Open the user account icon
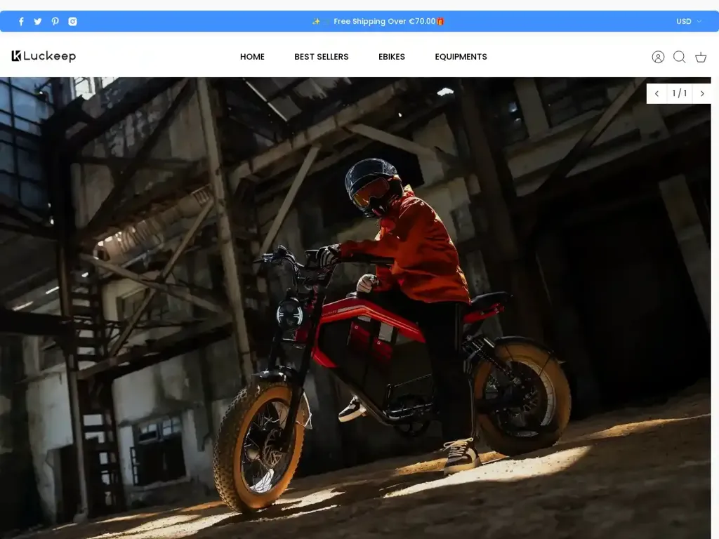The image size is (719, 539). tap(658, 57)
